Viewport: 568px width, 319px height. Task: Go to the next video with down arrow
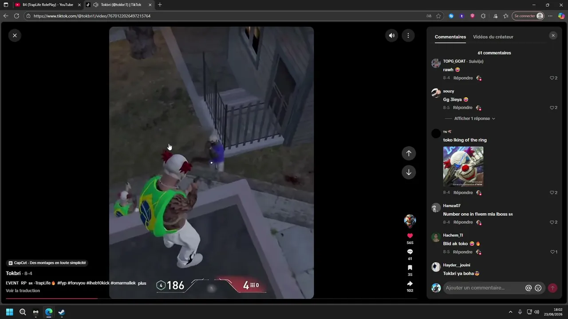pyautogui.click(x=409, y=172)
